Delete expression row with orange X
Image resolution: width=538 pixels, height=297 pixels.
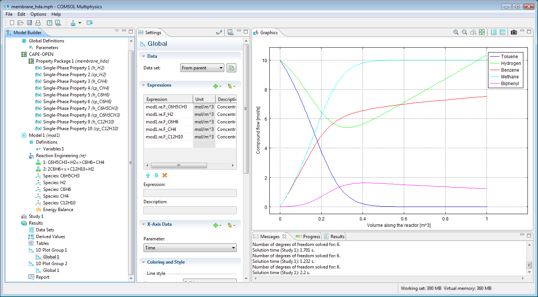click(x=165, y=175)
